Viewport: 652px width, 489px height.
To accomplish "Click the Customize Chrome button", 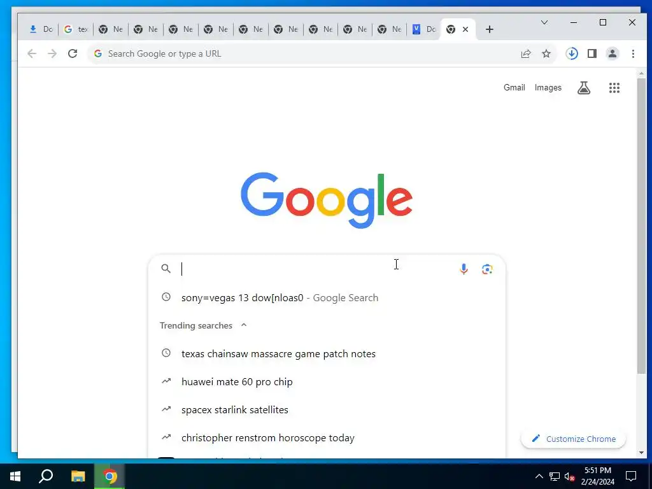I will (574, 439).
